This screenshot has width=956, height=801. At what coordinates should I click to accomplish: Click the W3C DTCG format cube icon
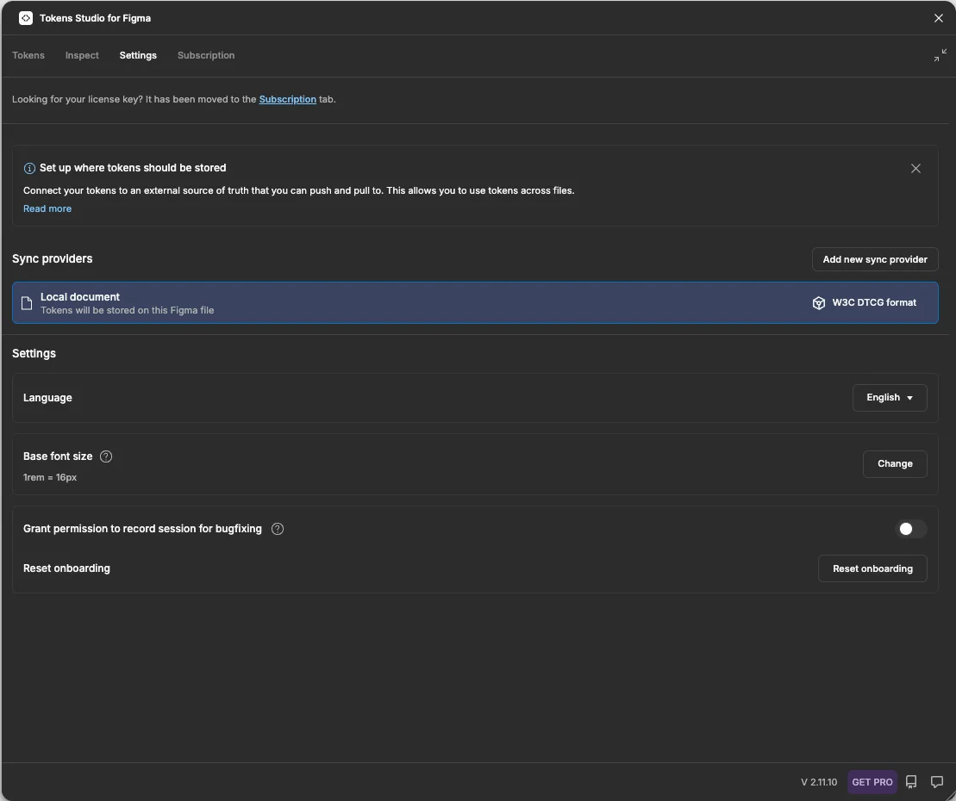click(x=818, y=302)
